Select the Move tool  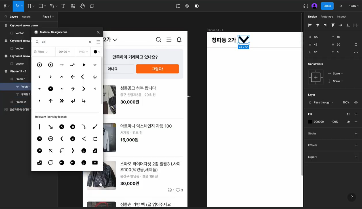(18, 6)
